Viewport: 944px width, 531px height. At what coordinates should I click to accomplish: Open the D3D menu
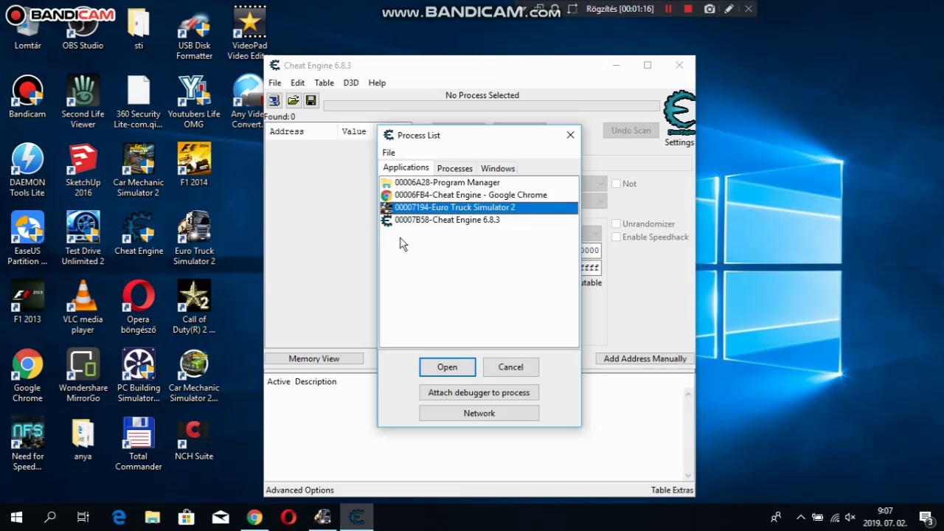(351, 83)
